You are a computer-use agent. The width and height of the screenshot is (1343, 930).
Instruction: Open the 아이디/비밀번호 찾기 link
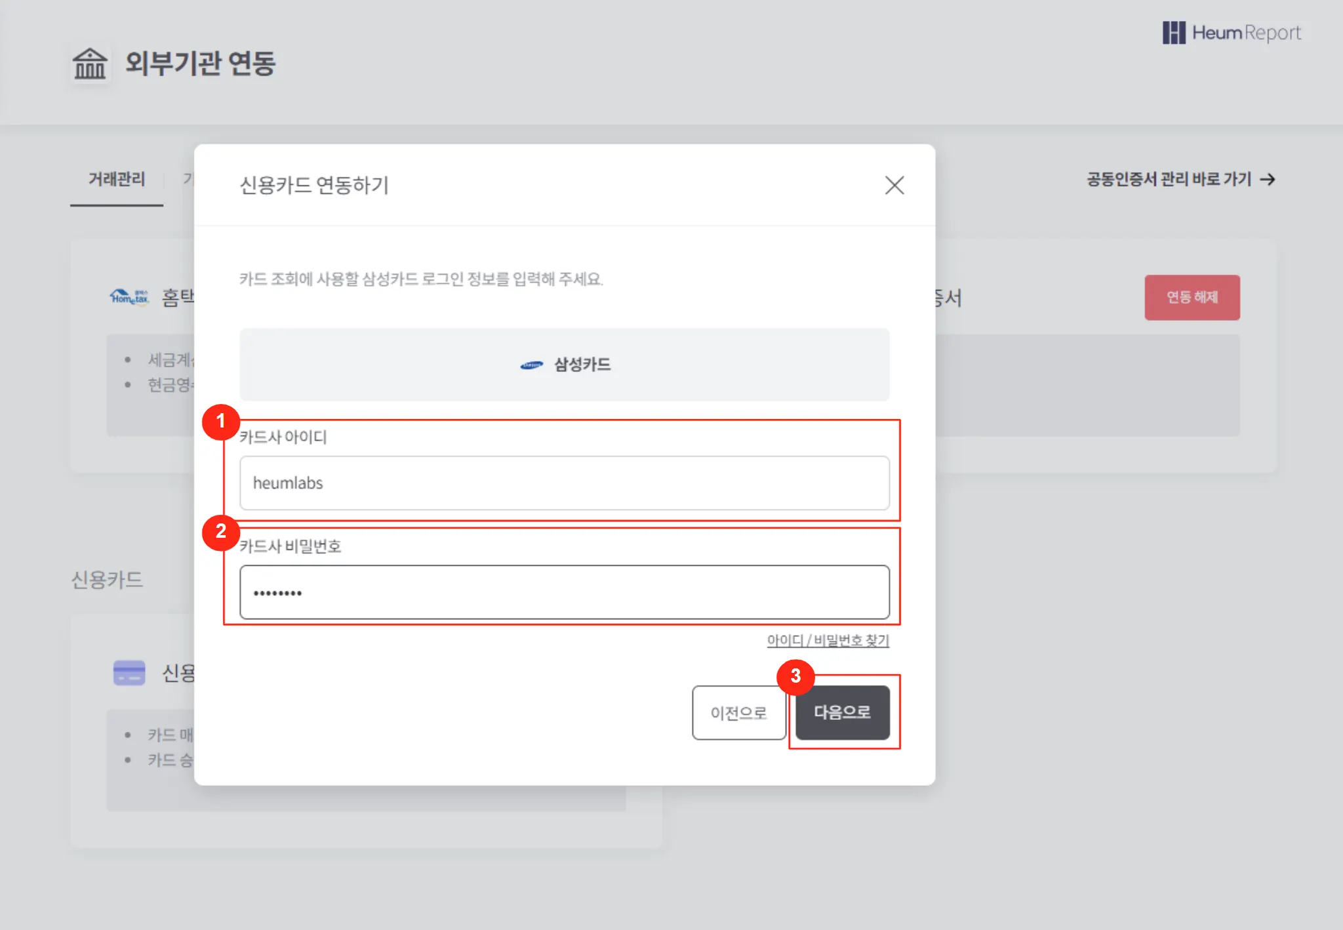tap(828, 640)
